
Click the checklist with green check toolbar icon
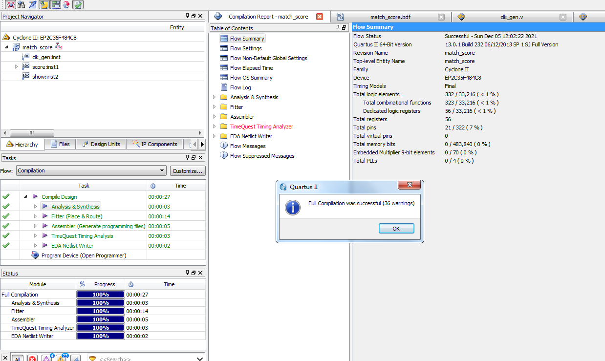point(78,5)
